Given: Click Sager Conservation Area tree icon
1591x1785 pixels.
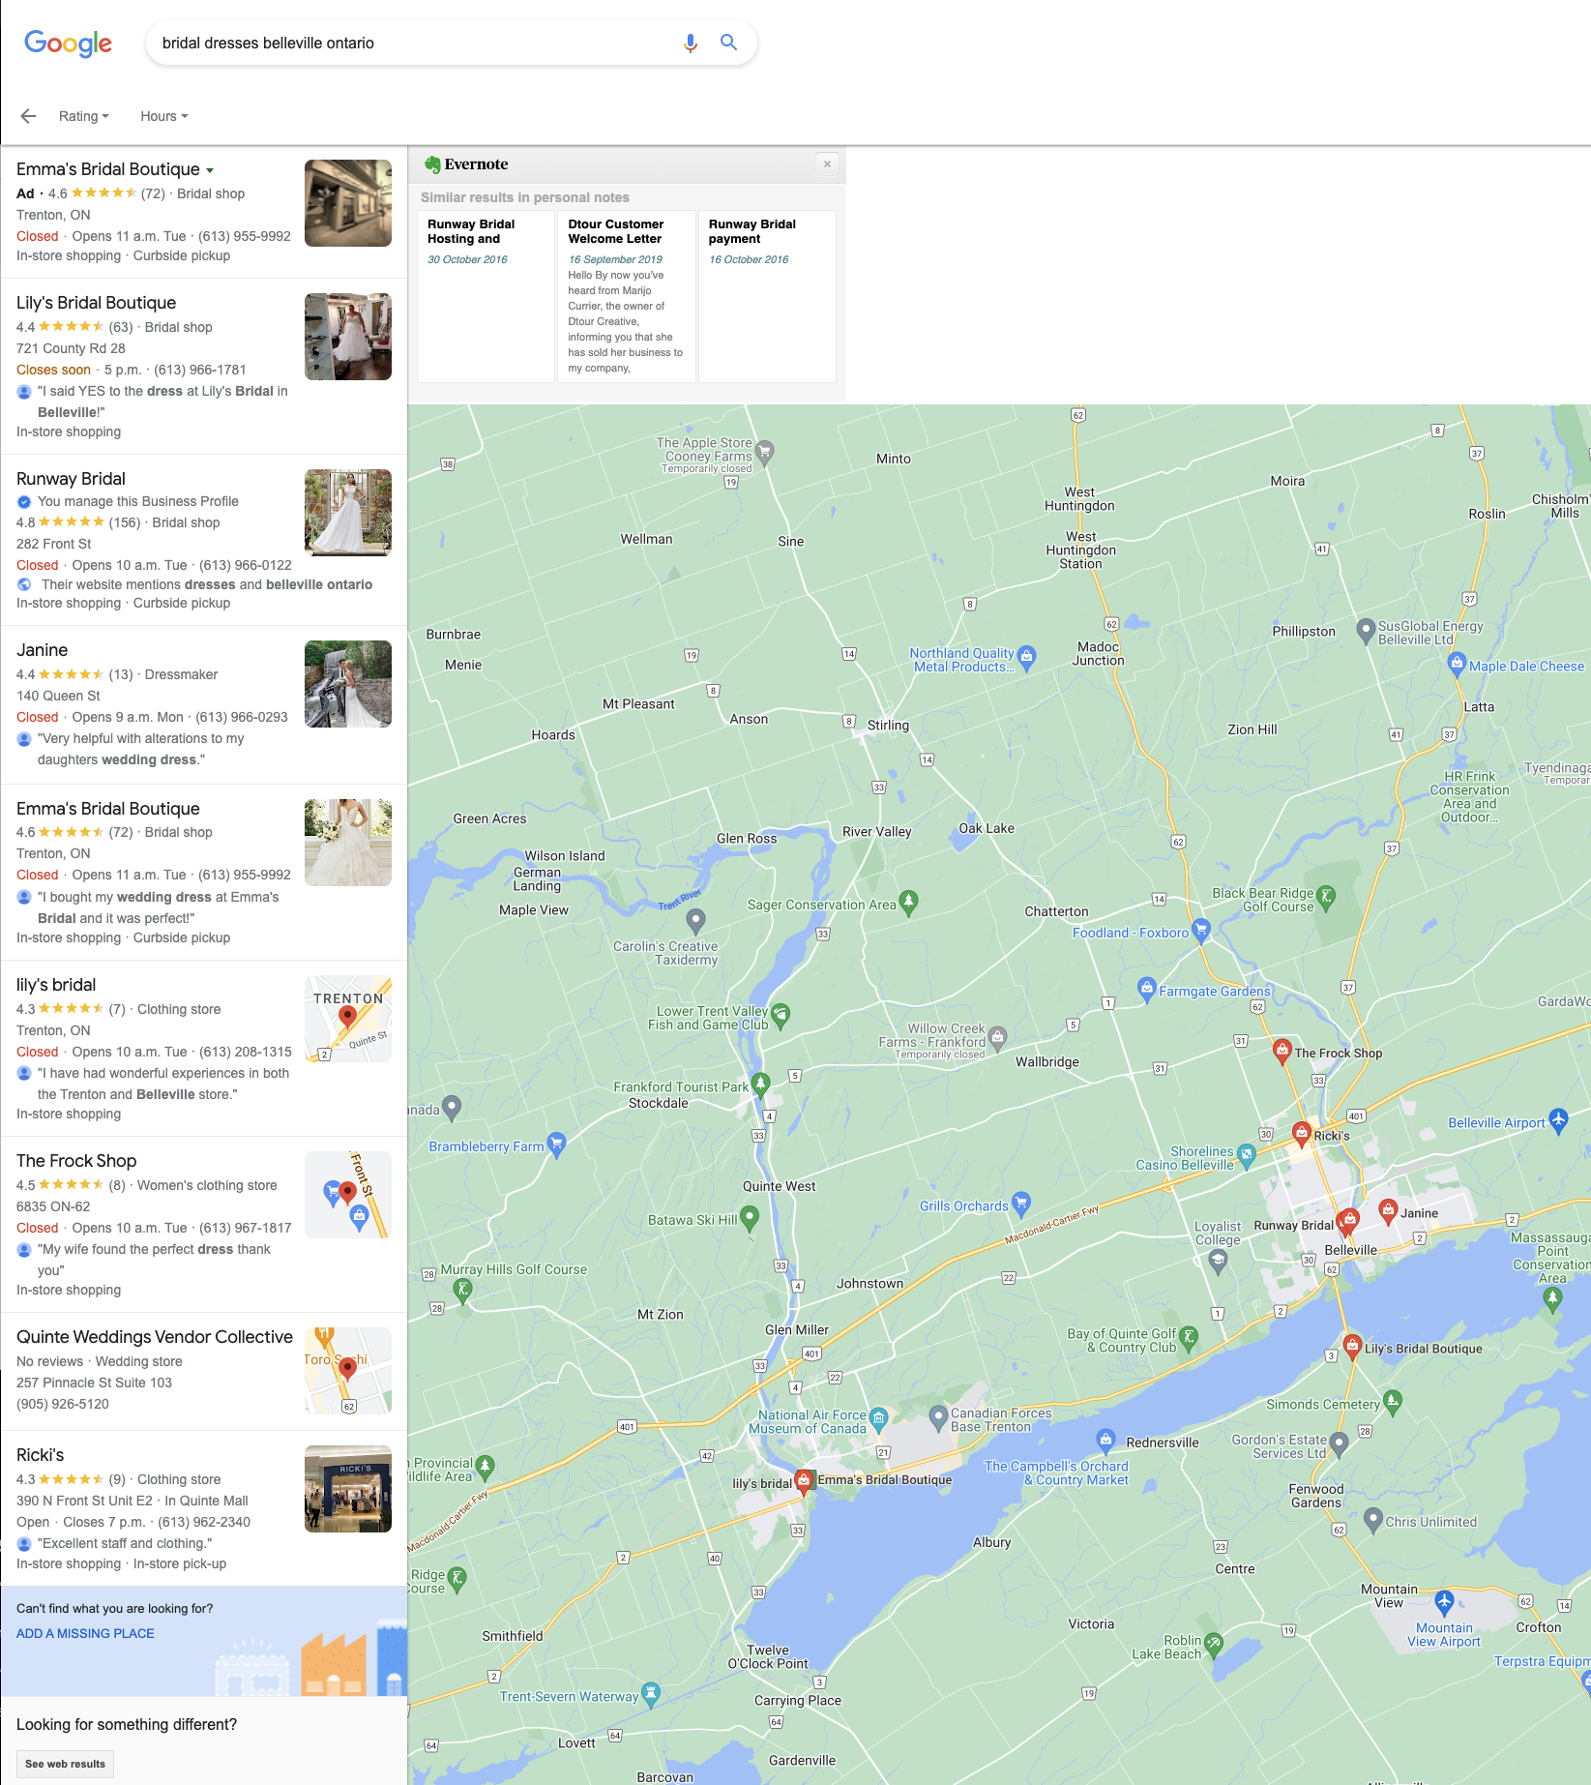Looking at the screenshot, I should coord(908,902).
